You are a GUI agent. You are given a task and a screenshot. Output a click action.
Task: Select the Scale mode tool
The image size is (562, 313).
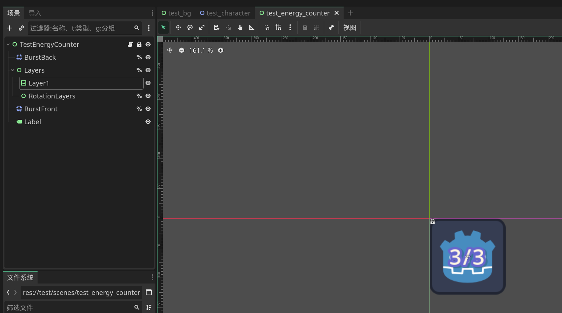pyautogui.click(x=202, y=28)
